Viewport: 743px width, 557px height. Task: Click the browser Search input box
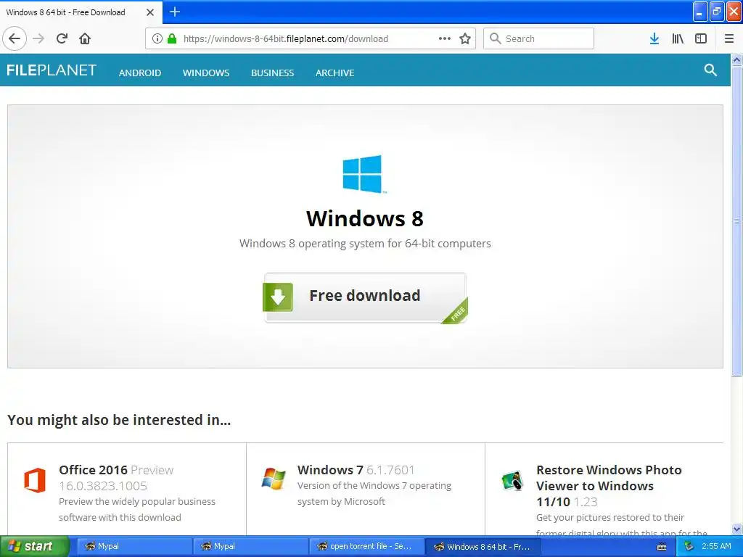tap(539, 38)
